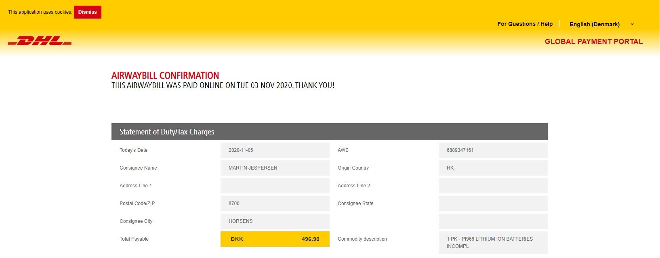Image resolution: width=660 pixels, height=258 pixels.
Task: Click the Consignee Name field MARTIN JESPERSEN
Action: pyautogui.click(x=275, y=168)
